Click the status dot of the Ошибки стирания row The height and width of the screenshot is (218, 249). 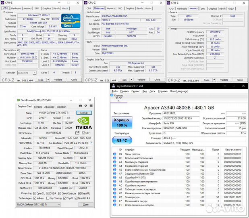click(x=115, y=185)
